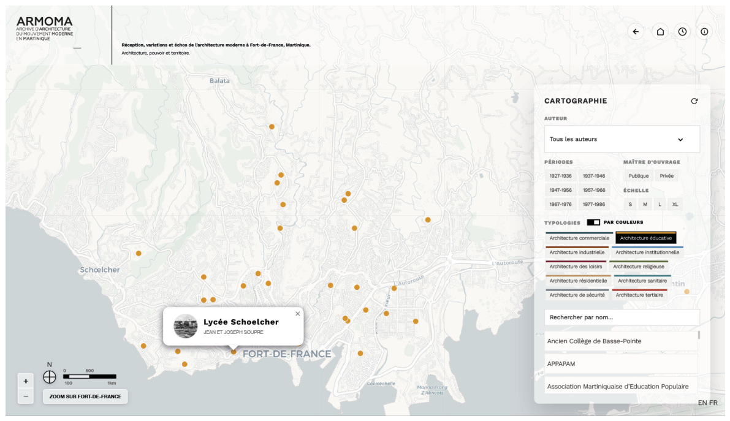Select Architecture religieuse typology
The height and width of the screenshot is (421, 730).
click(x=638, y=267)
